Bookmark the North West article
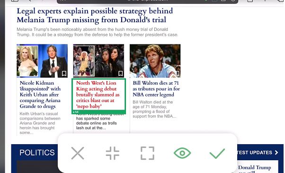The height and width of the screenshot is (173, 285). click(121, 74)
